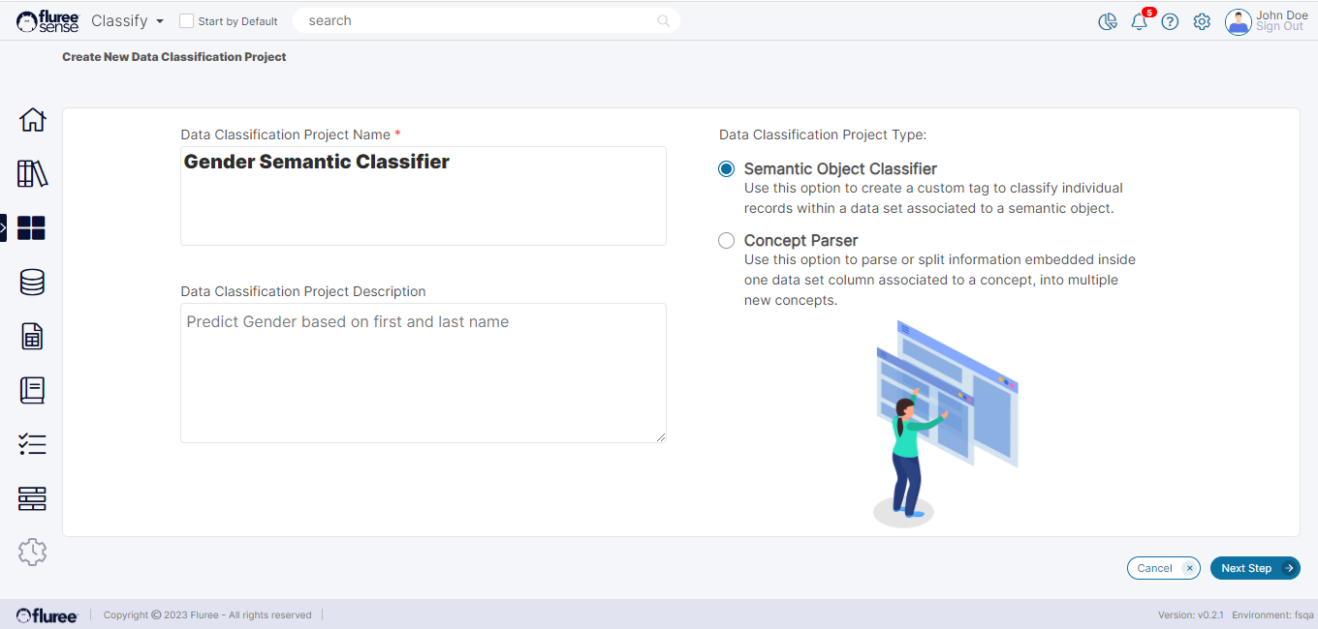Viewport: 1318px width, 629px height.
Task: Open the library books sidebar icon
Action: coord(32,174)
